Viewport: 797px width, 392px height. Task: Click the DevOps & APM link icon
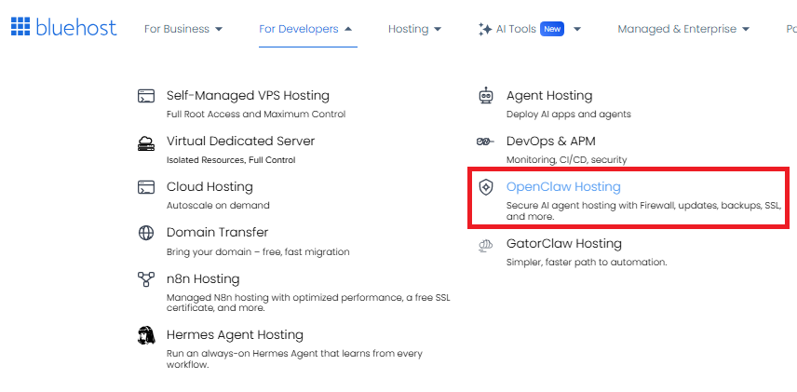click(485, 142)
